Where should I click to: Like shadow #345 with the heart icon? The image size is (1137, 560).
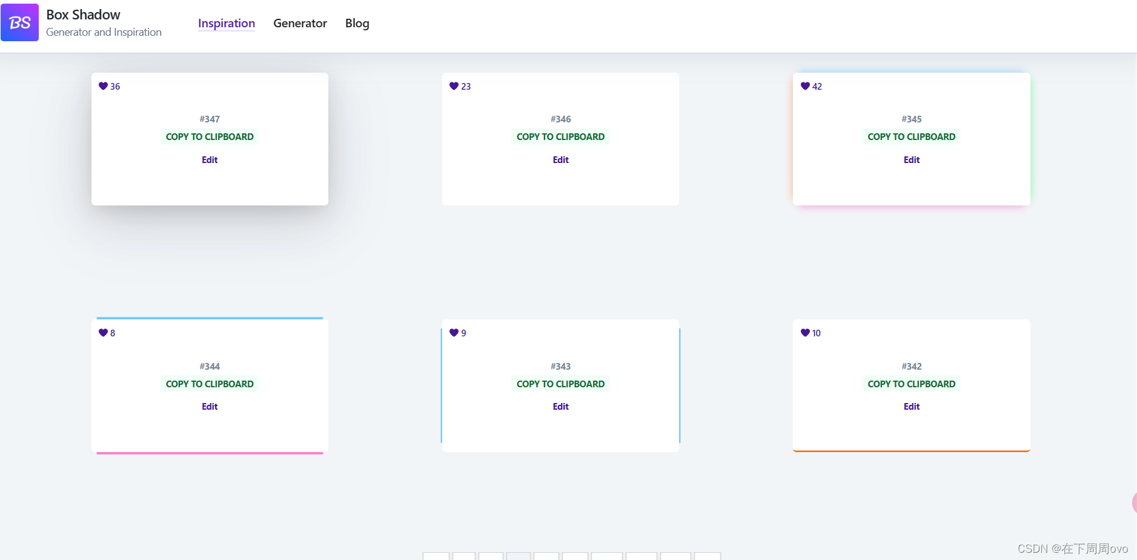[x=805, y=86]
